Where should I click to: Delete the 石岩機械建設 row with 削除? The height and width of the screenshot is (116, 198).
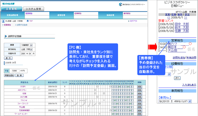140,110
